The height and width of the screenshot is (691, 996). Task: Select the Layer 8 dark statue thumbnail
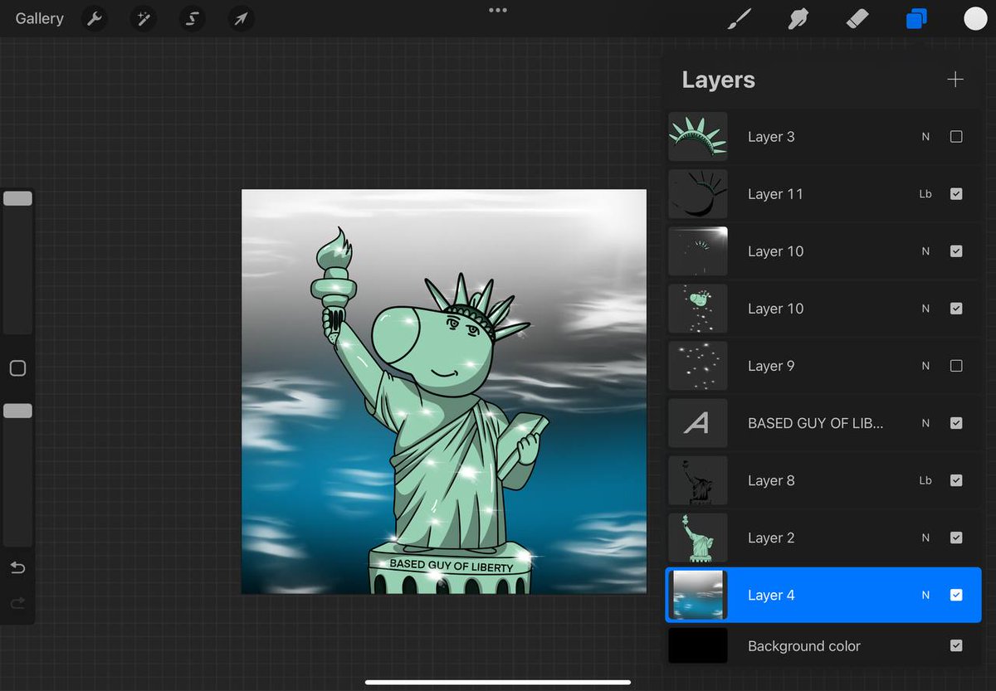pos(698,480)
